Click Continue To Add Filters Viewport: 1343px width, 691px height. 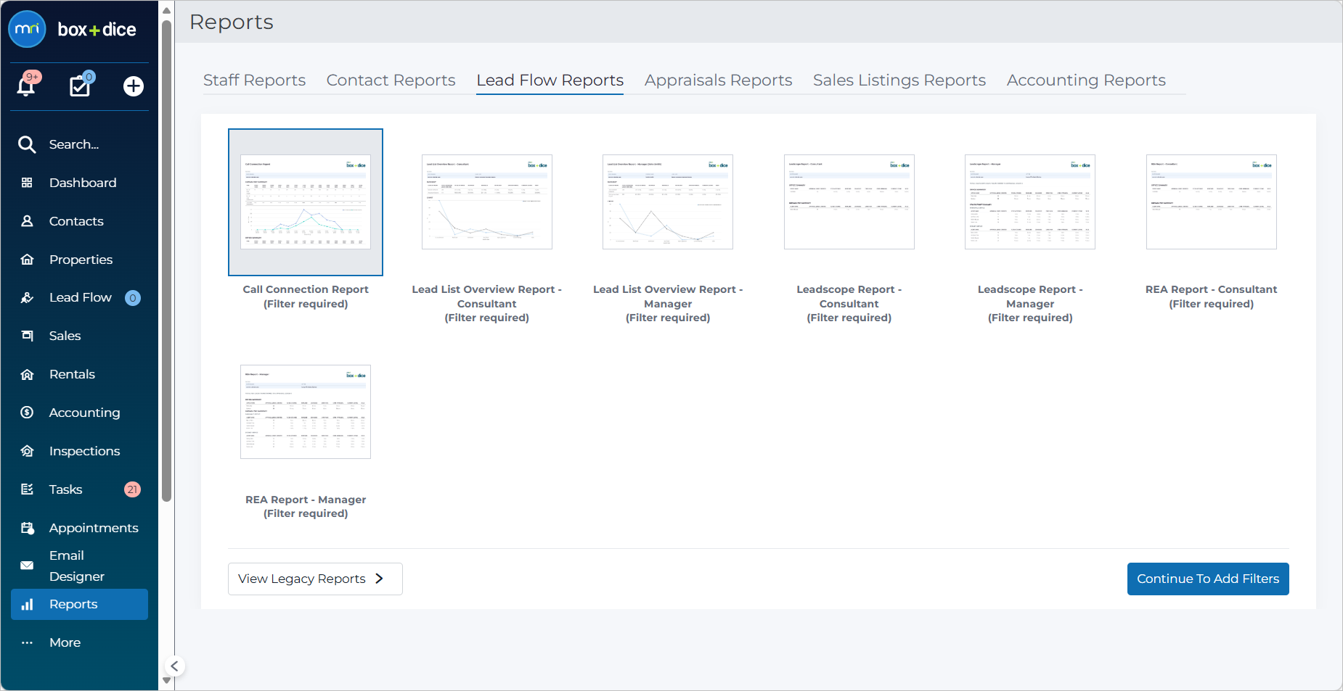[x=1208, y=579]
